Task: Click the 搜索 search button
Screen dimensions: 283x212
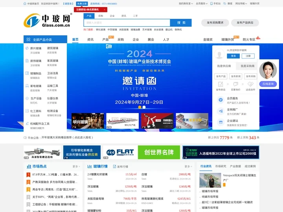Action: point(181,23)
